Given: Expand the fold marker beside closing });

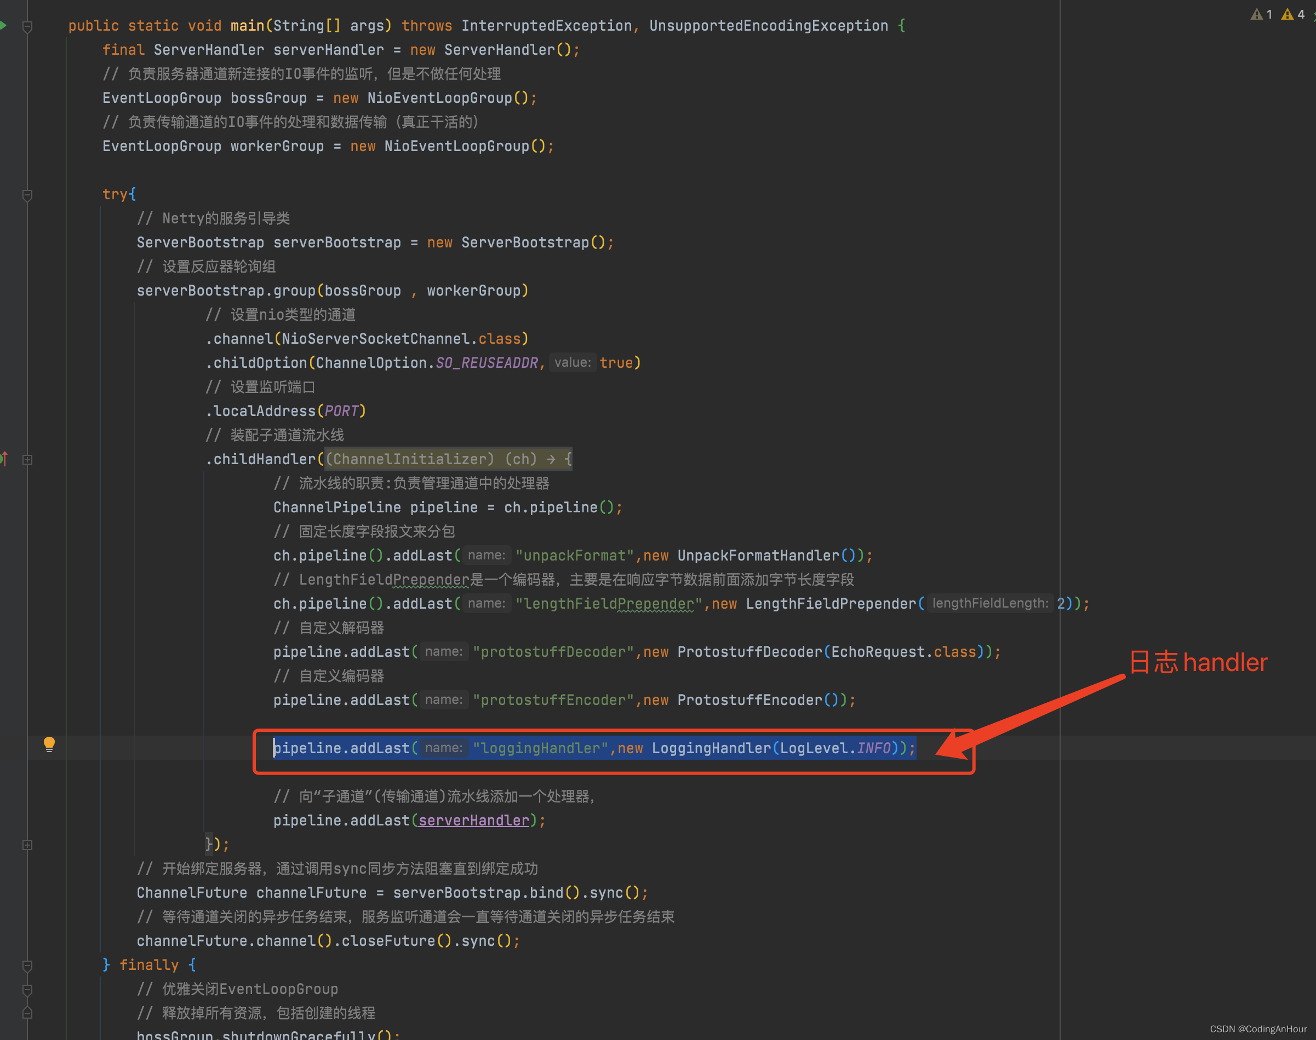Looking at the screenshot, I should coord(27,845).
